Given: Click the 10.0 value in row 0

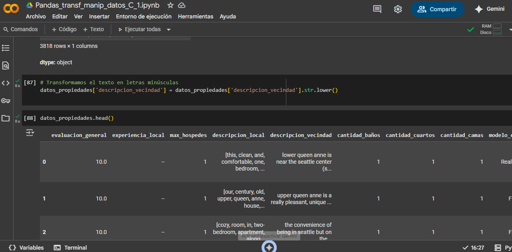Looking at the screenshot, I should tap(101, 162).
